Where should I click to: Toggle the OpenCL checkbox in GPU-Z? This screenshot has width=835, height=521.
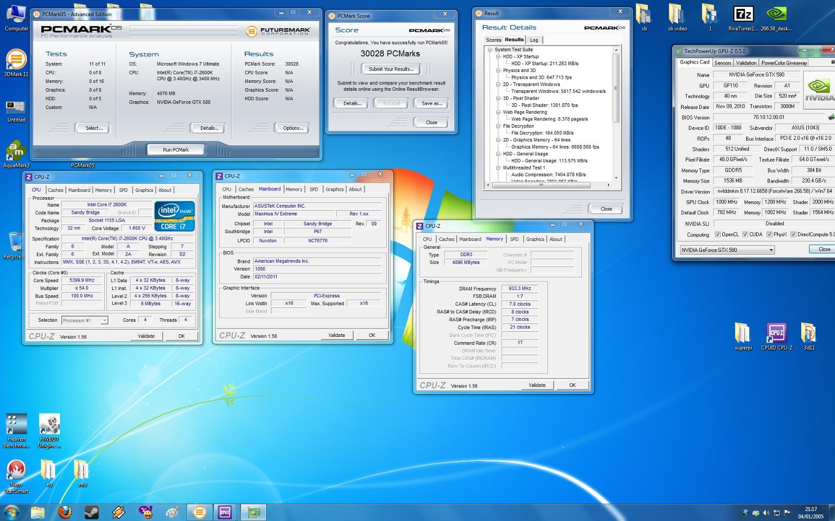pos(718,235)
